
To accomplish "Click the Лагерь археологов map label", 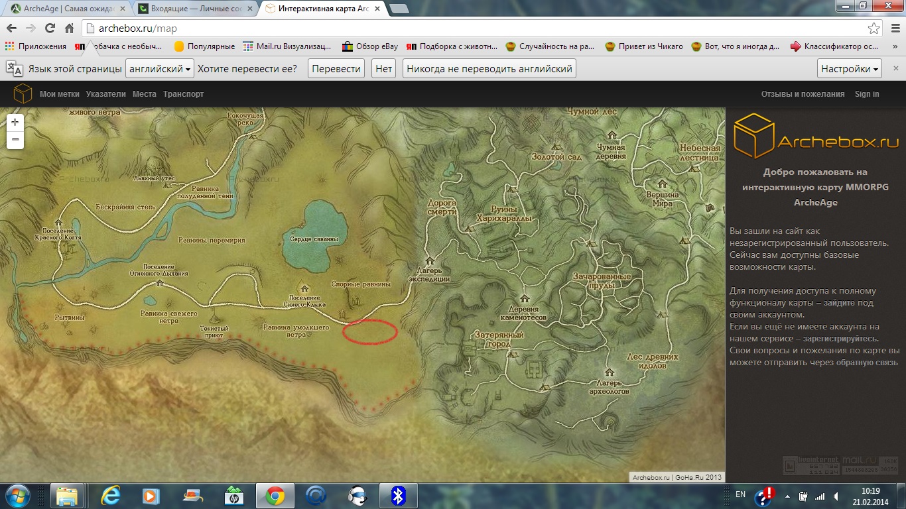I will [x=609, y=387].
